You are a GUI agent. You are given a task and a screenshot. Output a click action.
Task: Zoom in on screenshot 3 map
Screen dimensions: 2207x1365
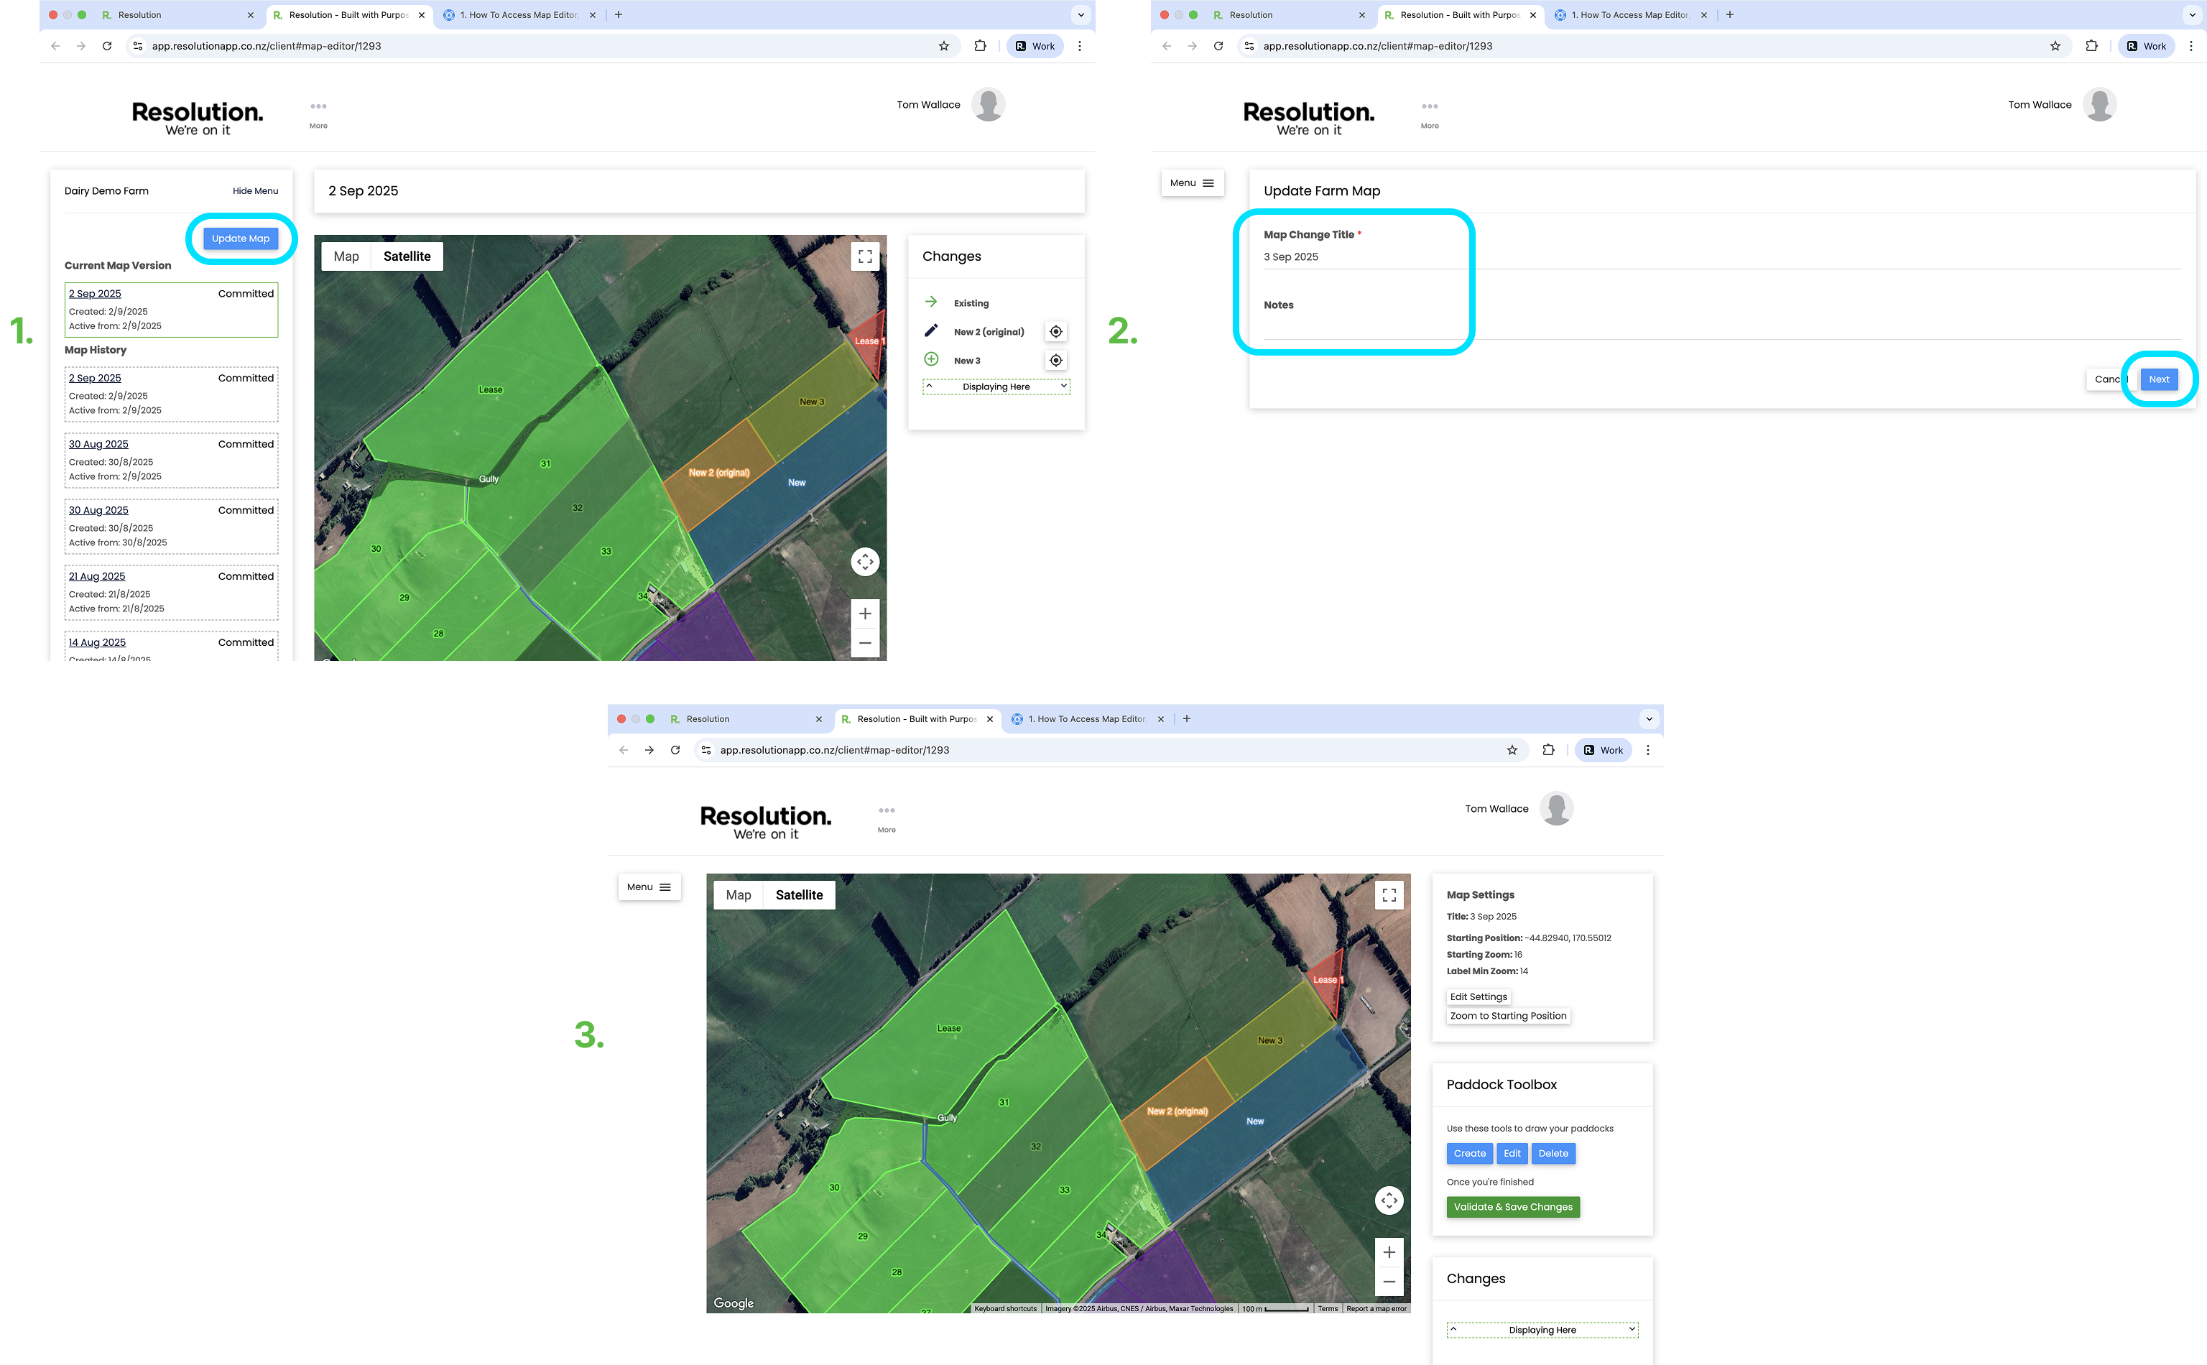[1389, 1253]
